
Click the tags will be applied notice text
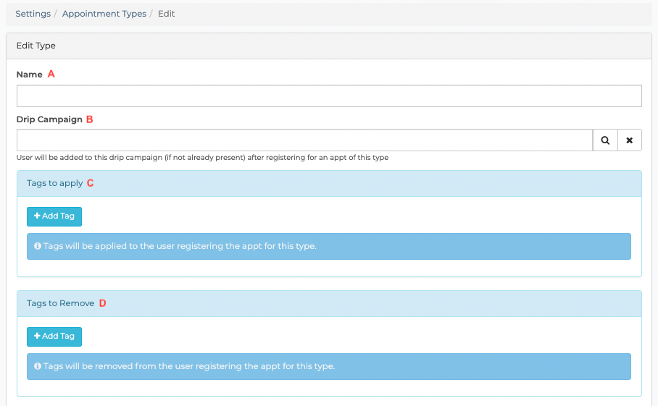[x=180, y=246]
